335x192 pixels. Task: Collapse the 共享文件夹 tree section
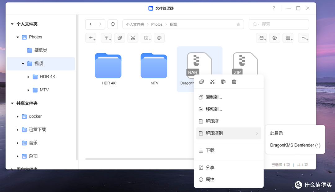[12, 103]
